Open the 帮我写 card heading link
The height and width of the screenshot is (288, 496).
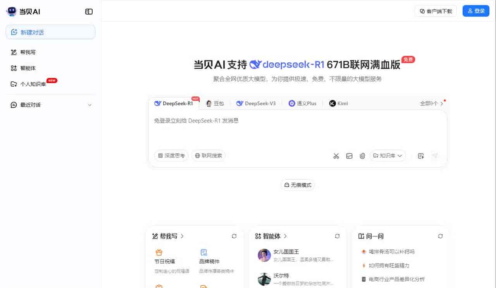[x=168, y=236]
